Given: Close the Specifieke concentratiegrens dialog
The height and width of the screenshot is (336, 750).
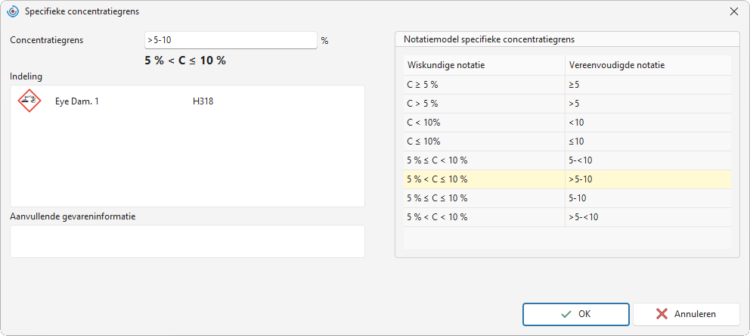Looking at the screenshot, I should pyautogui.click(x=733, y=11).
